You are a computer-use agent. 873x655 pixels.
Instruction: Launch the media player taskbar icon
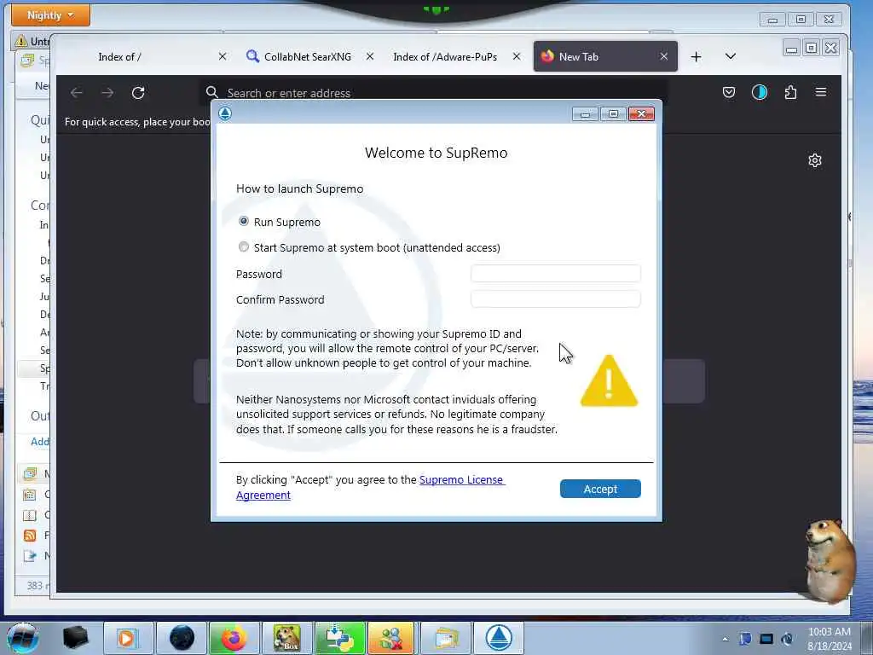pos(128,638)
